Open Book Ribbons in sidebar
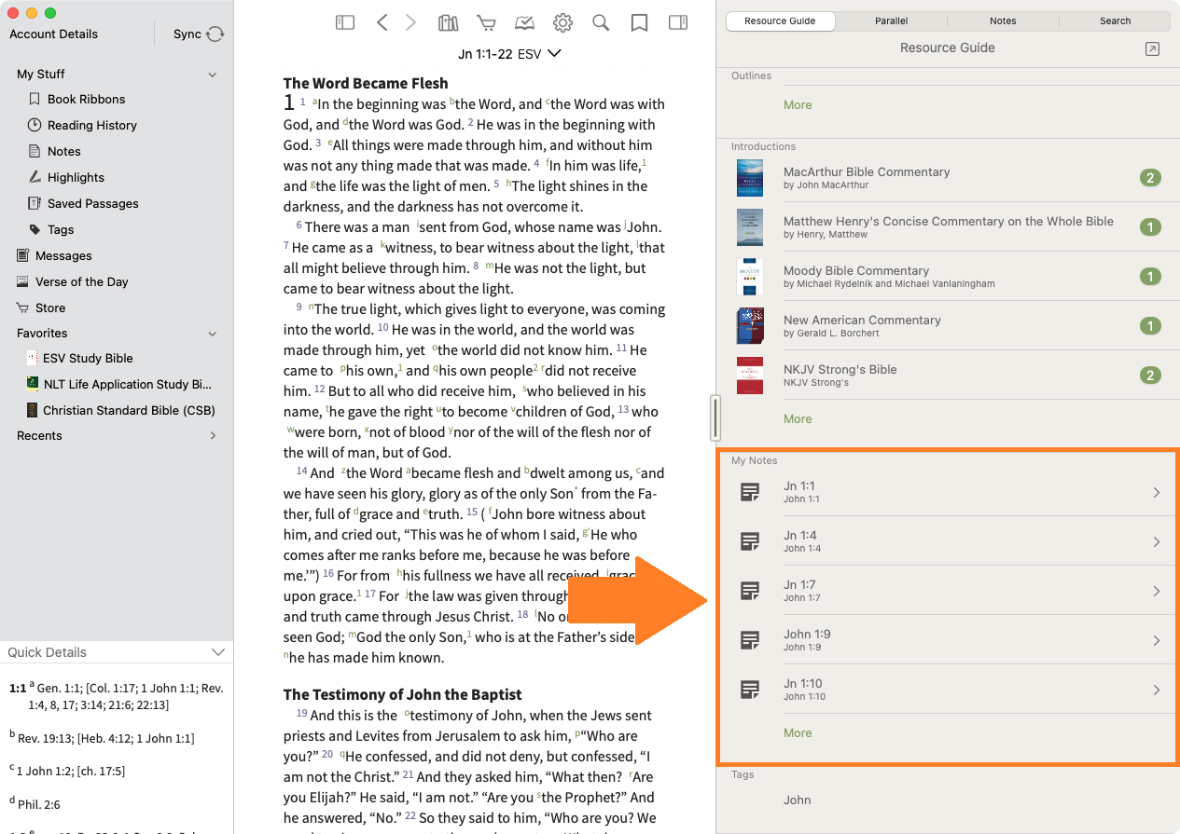Viewport: 1180px width, 834px height. point(86,99)
